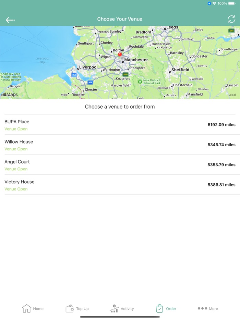Tap the Southport label on the map
Screen dimensions: 240x320
(x=86, y=44)
